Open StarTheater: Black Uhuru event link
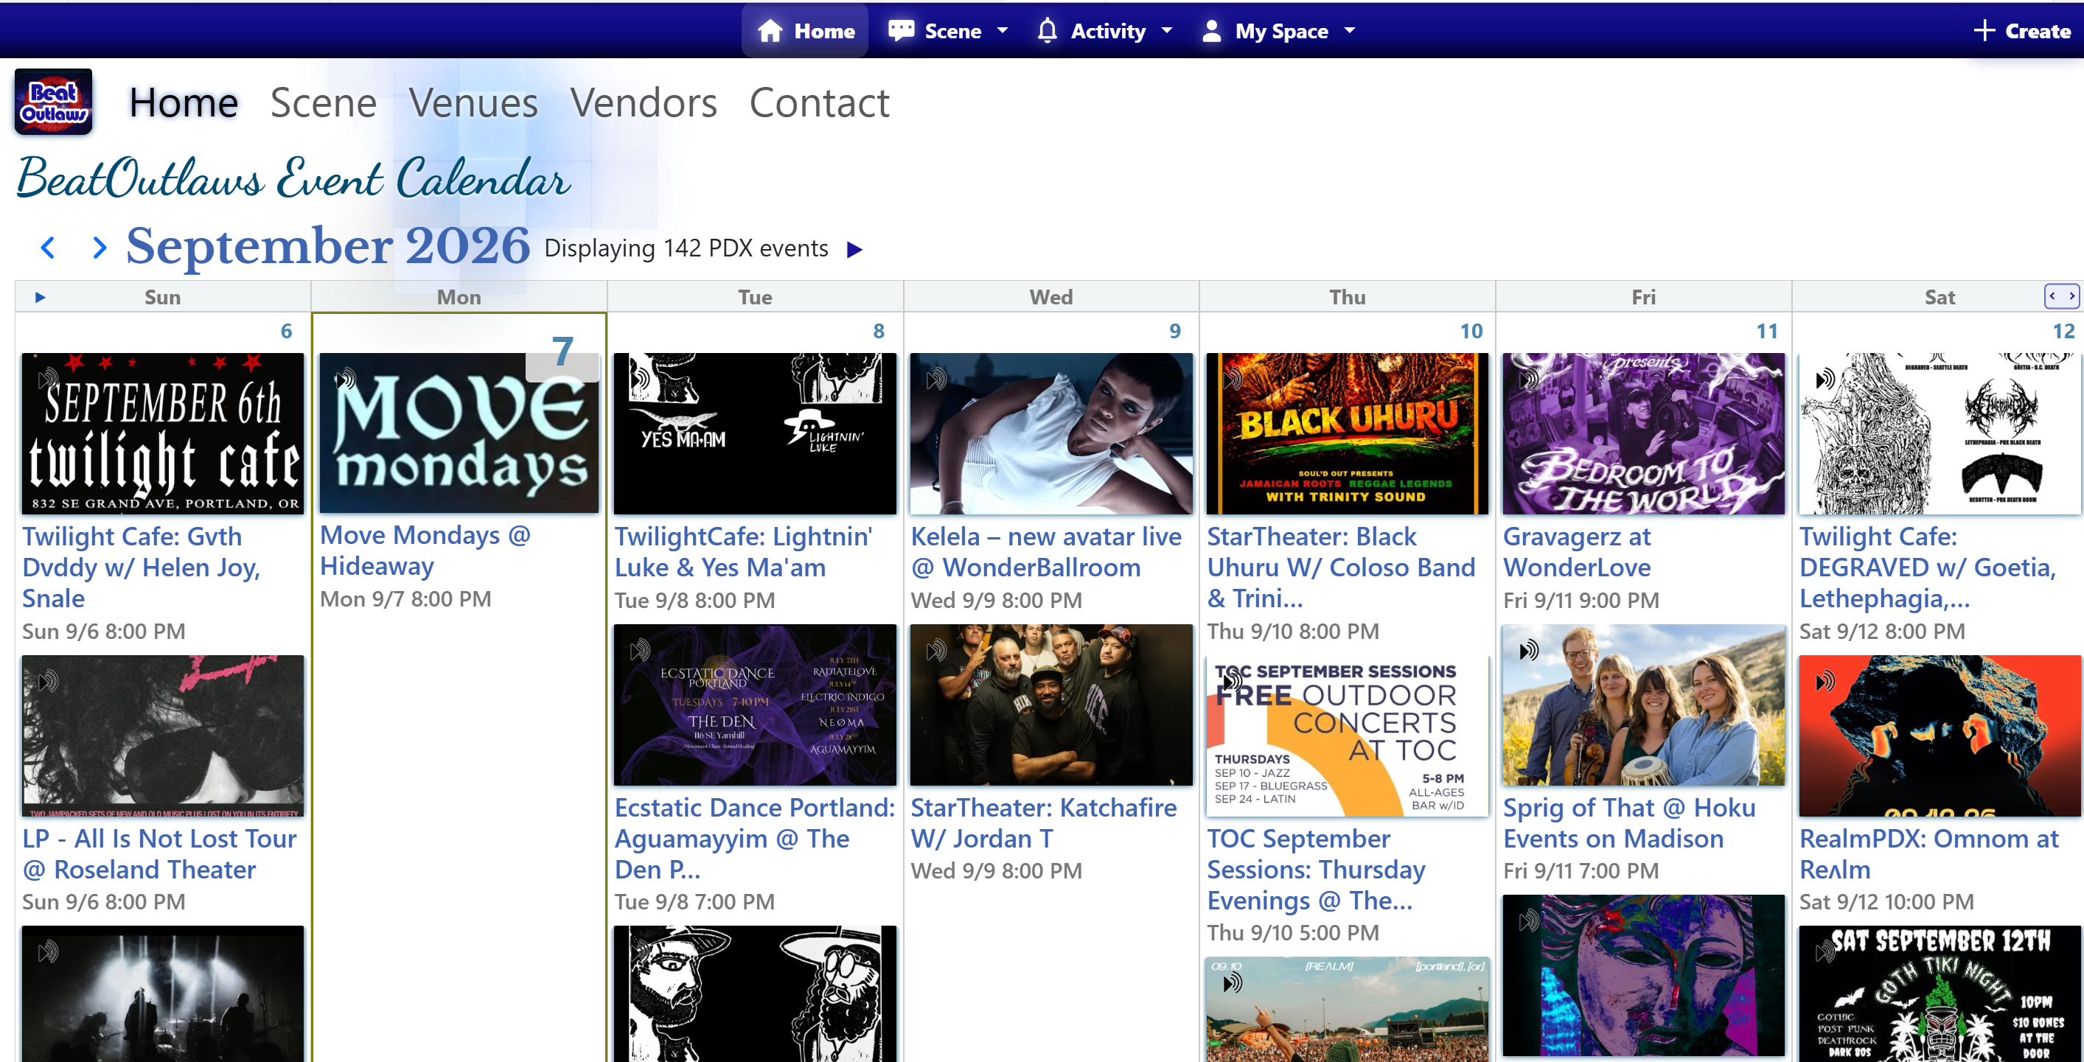This screenshot has width=2084, height=1062. coord(1340,567)
